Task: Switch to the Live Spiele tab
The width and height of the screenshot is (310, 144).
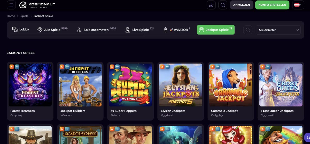Action: tap(139, 30)
